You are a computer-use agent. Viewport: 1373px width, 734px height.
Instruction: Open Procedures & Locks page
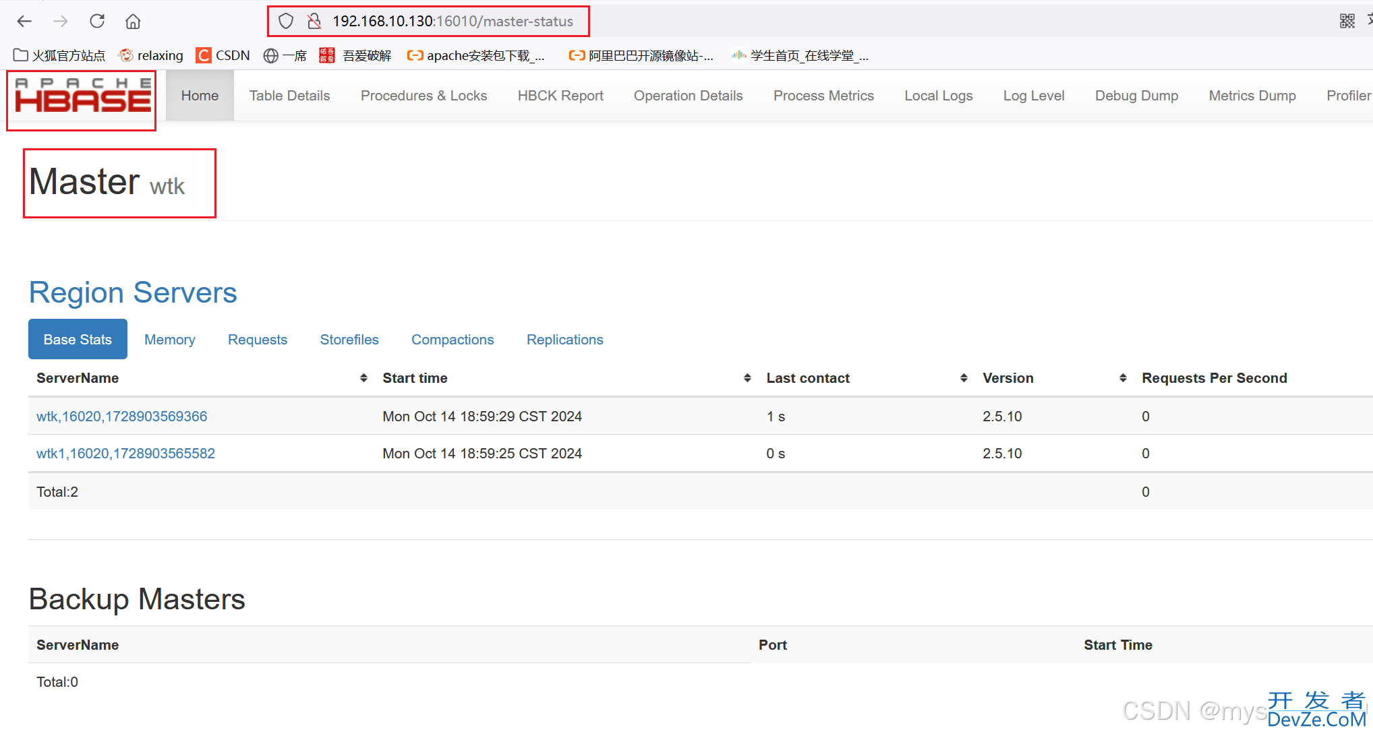pos(423,96)
